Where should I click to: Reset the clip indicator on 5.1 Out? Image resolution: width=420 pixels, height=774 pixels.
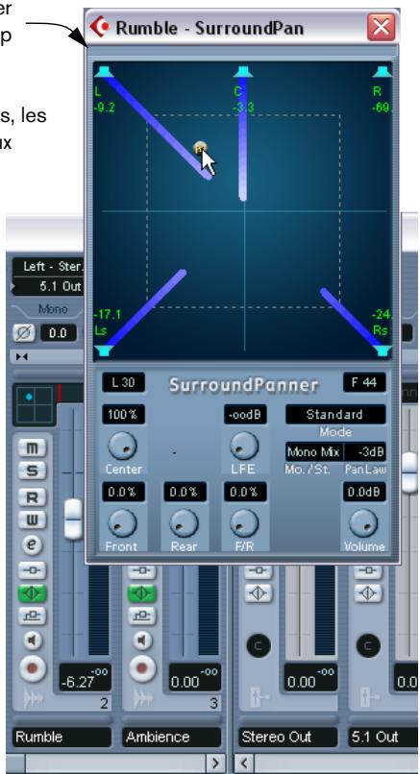(368, 645)
